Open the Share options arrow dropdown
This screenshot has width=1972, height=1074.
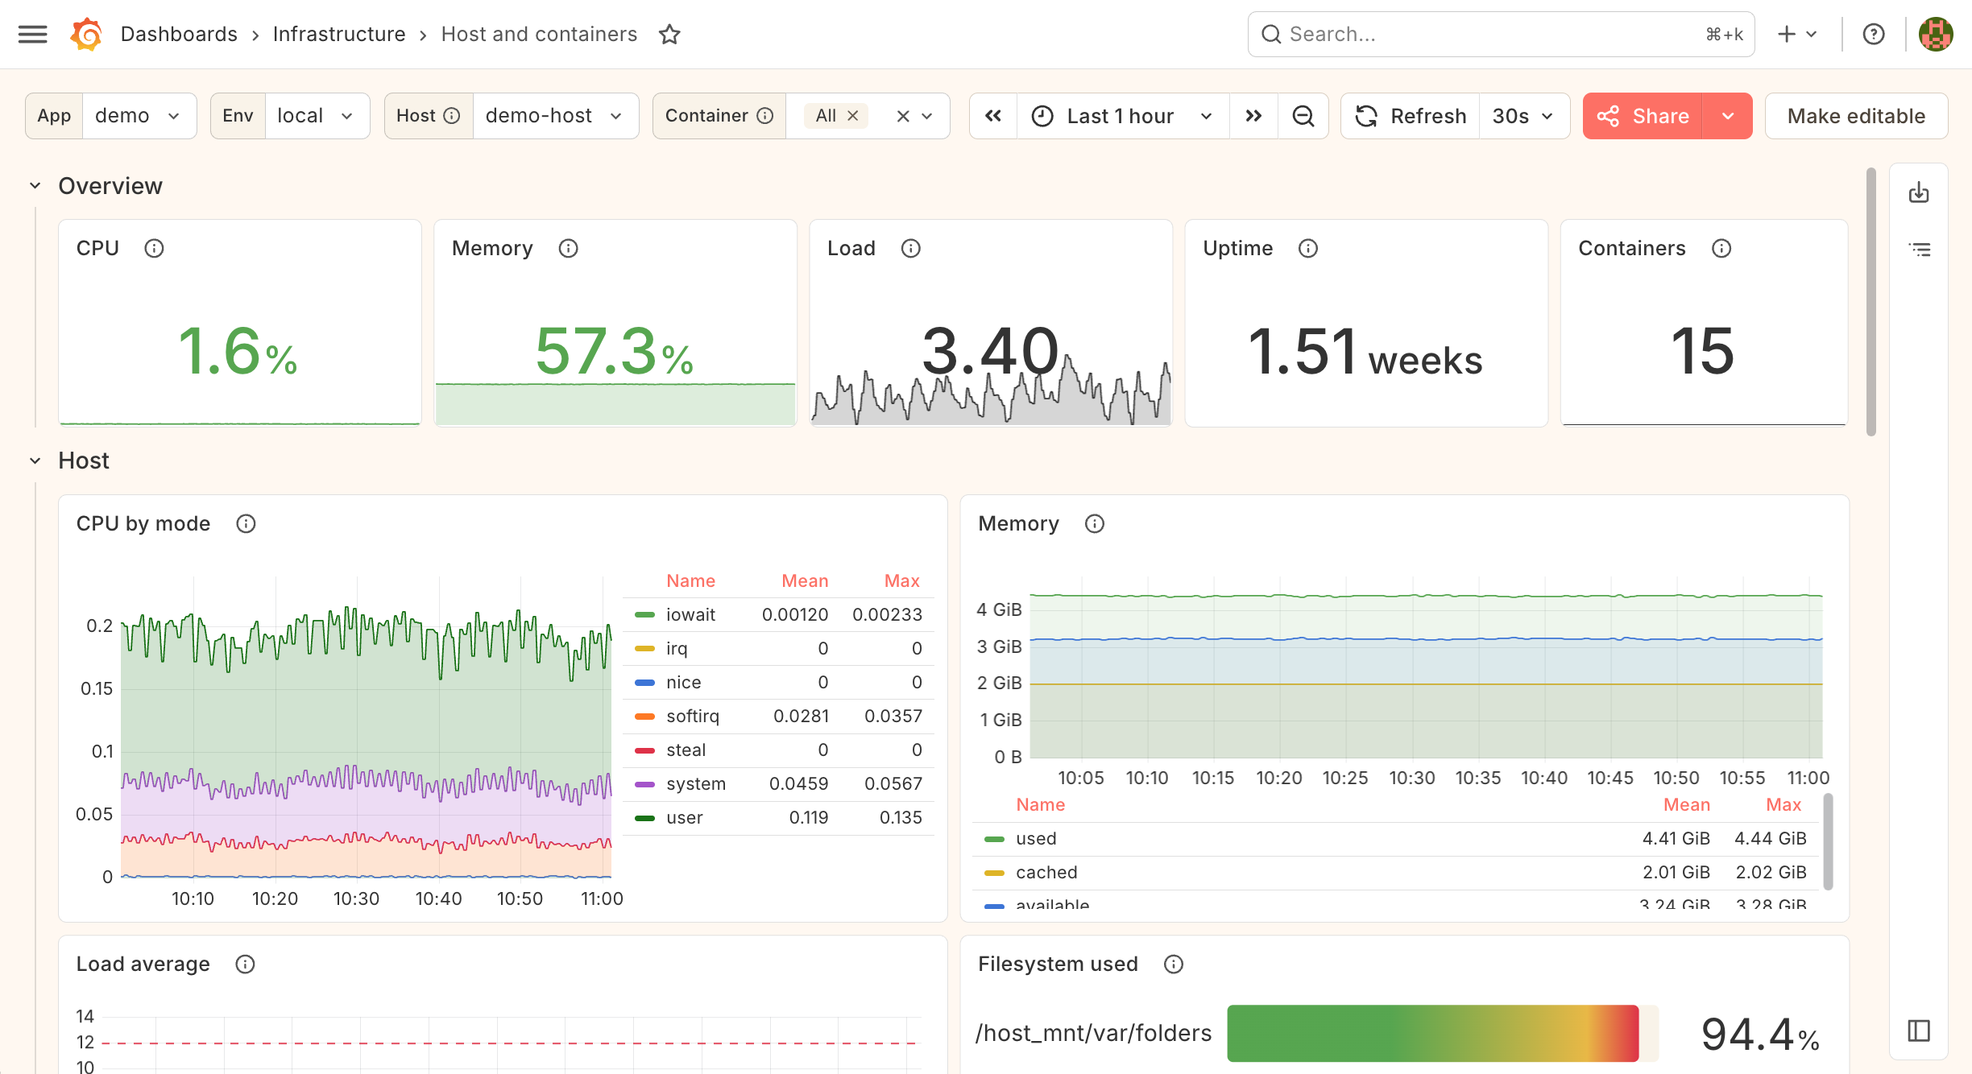[x=1727, y=116]
